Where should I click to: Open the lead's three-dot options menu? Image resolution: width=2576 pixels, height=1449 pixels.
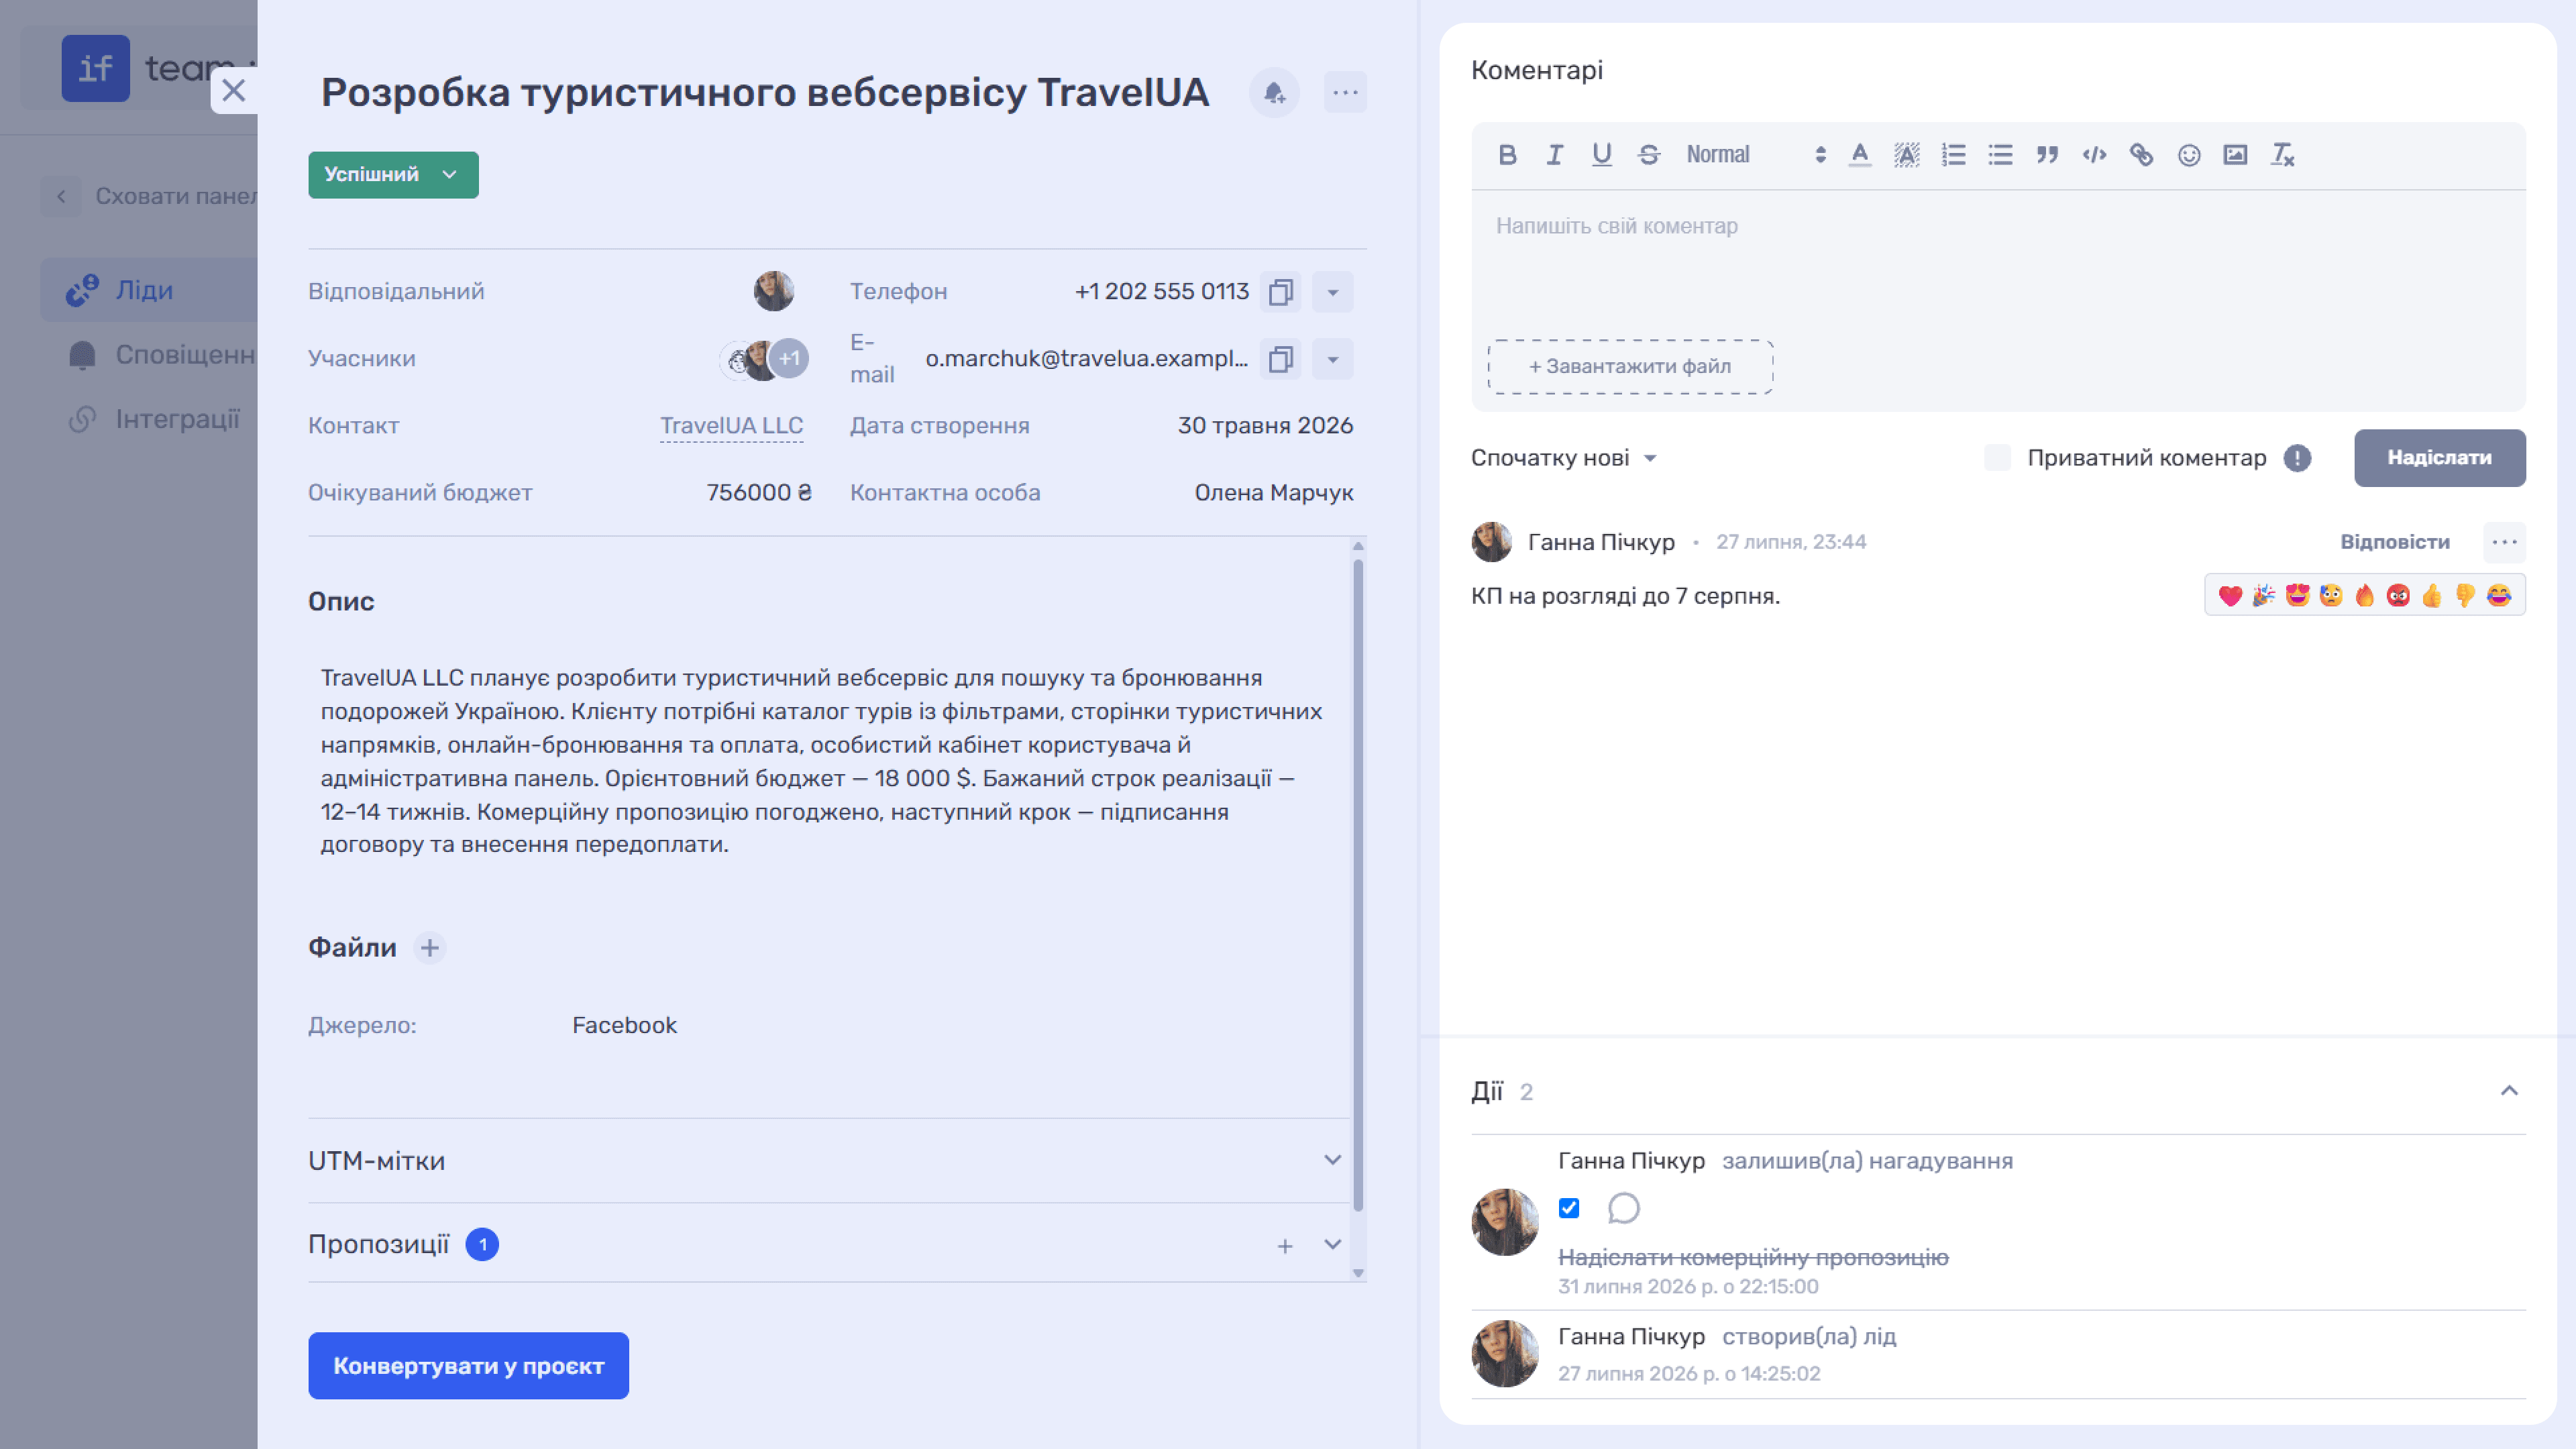click(1345, 93)
